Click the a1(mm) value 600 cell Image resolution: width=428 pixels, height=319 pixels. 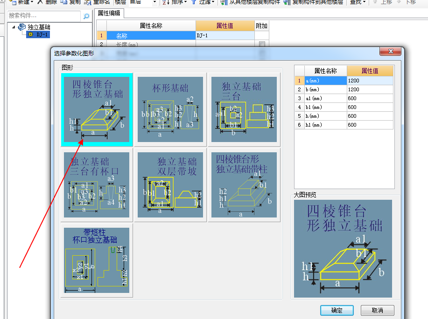coord(370,98)
